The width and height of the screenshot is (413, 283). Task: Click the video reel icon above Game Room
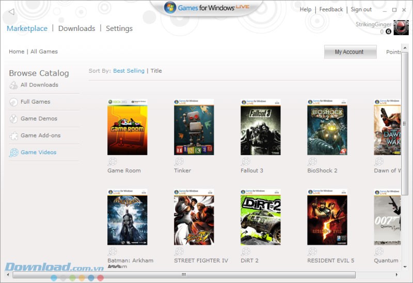click(x=113, y=161)
